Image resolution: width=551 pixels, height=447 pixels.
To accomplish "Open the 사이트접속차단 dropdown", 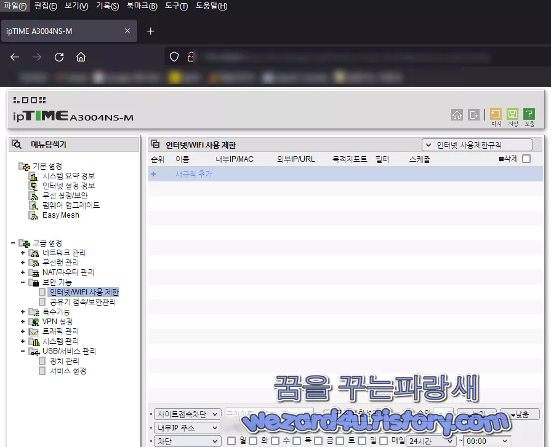I will coord(188,414).
